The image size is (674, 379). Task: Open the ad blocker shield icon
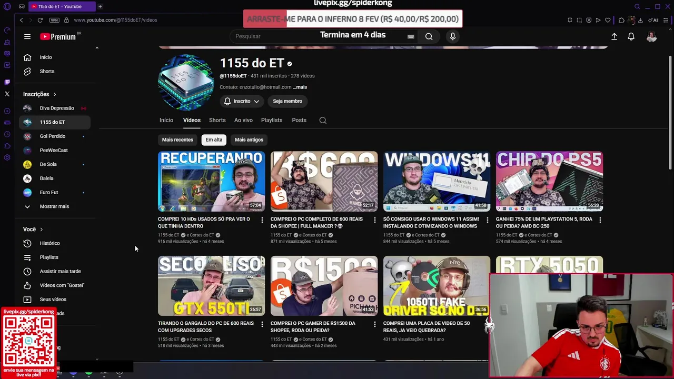(589, 20)
